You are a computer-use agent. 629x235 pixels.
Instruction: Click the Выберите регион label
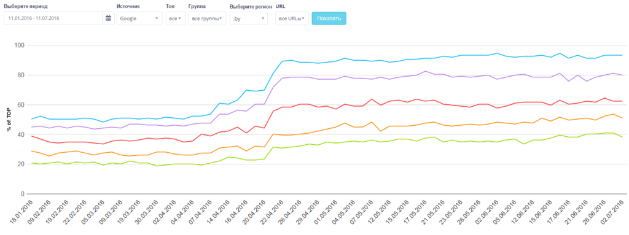[x=251, y=7]
